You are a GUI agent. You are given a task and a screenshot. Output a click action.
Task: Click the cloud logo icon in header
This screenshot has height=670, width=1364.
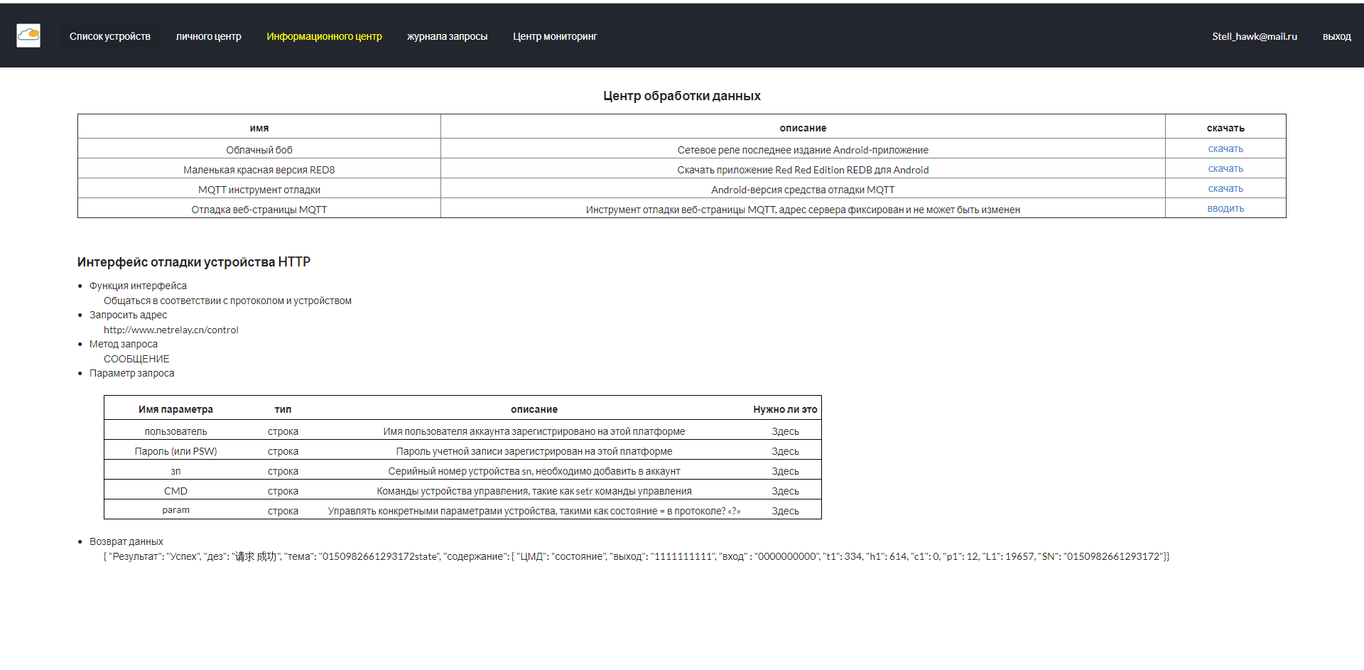click(x=28, y=36)
